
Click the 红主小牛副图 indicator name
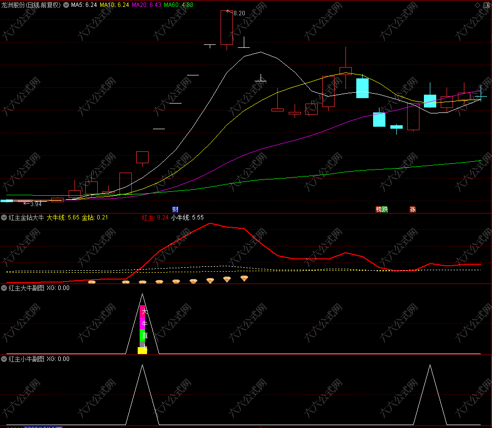click(x=26, y=359)
